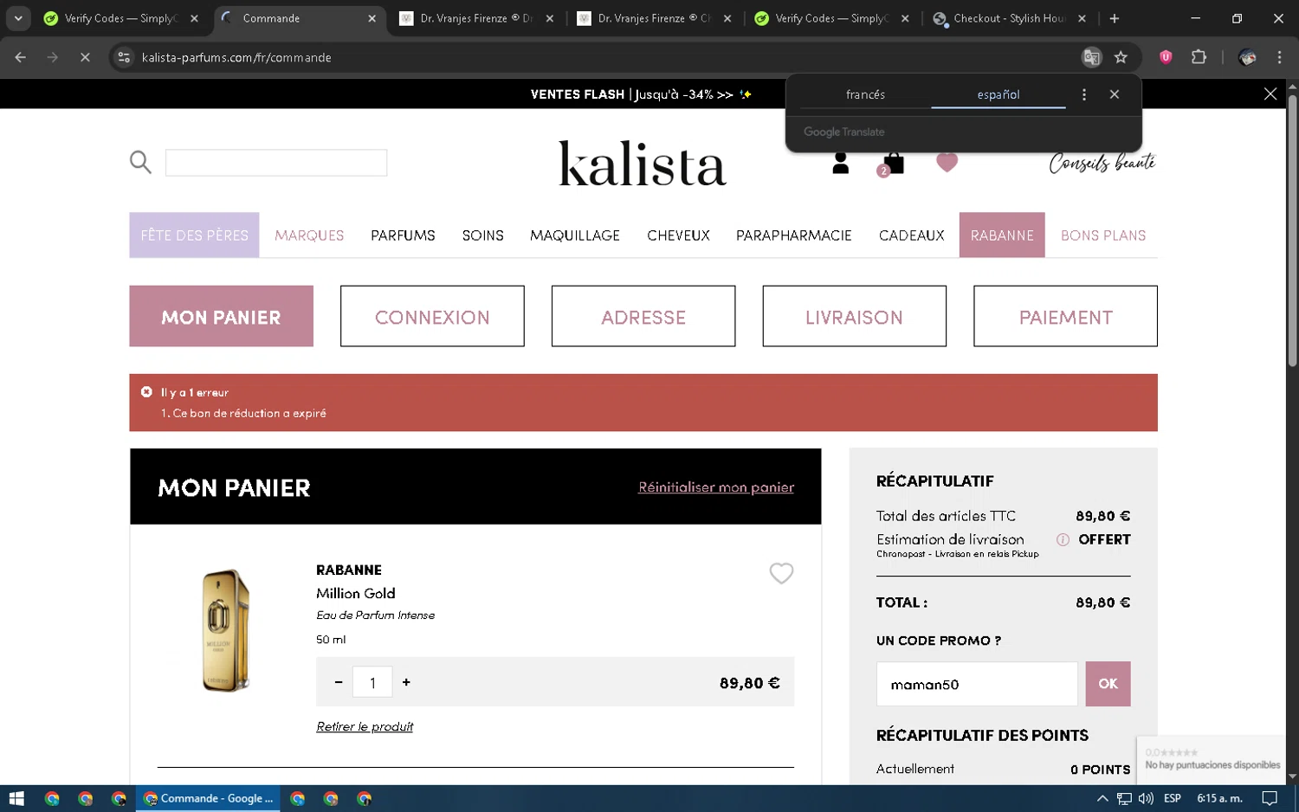Show hidden system tray icons
Image resolution: width=1299 pixels, height=812 pixels.
[1102, 798]
